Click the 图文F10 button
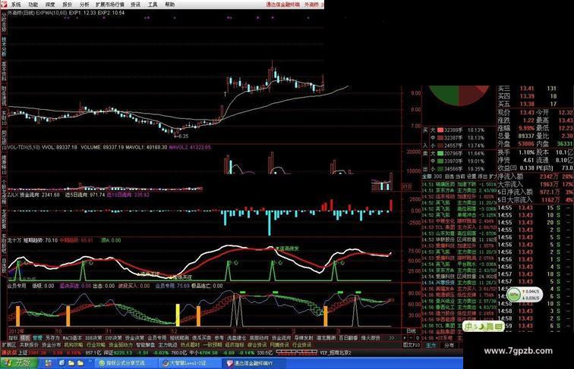Image resolution: width=574 pixels, height=369 pixels. coord(412,345)
